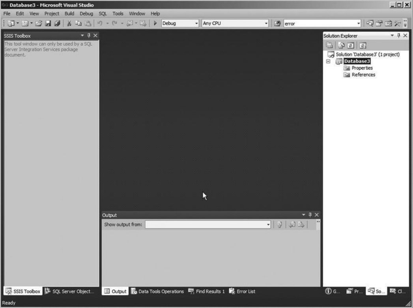The height and width of the screenshot is (308, 413).
Task: Open the Edit menu
Action: [x=20, y=13]
